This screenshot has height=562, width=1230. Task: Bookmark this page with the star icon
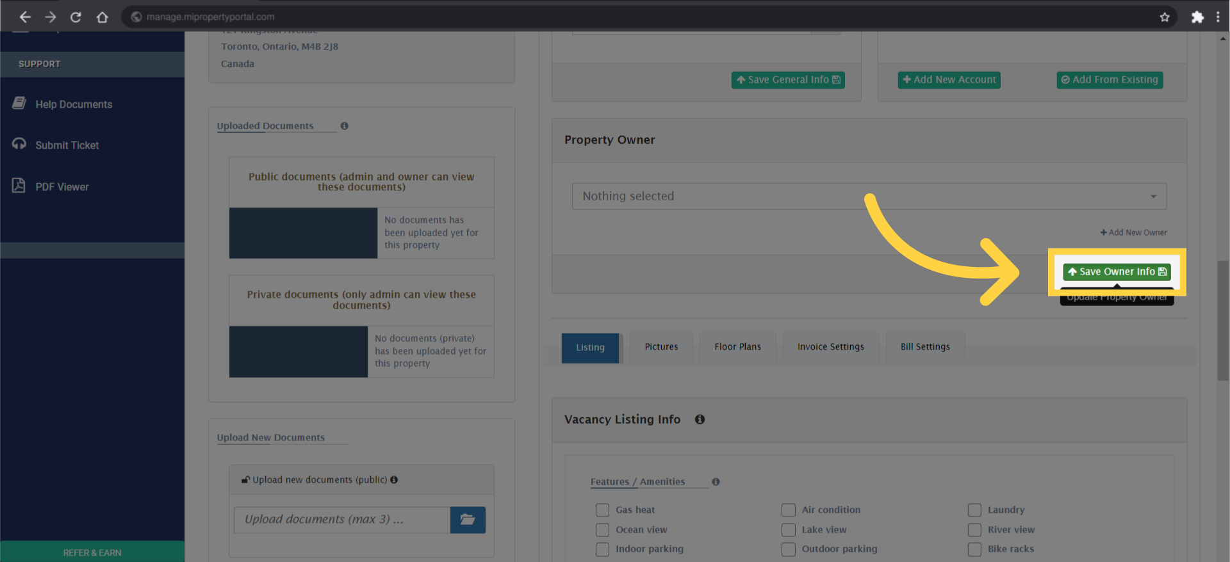point(1165,17)
